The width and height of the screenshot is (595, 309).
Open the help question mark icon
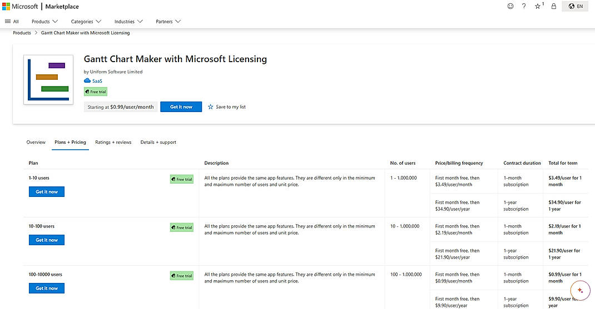click(524, 6)
